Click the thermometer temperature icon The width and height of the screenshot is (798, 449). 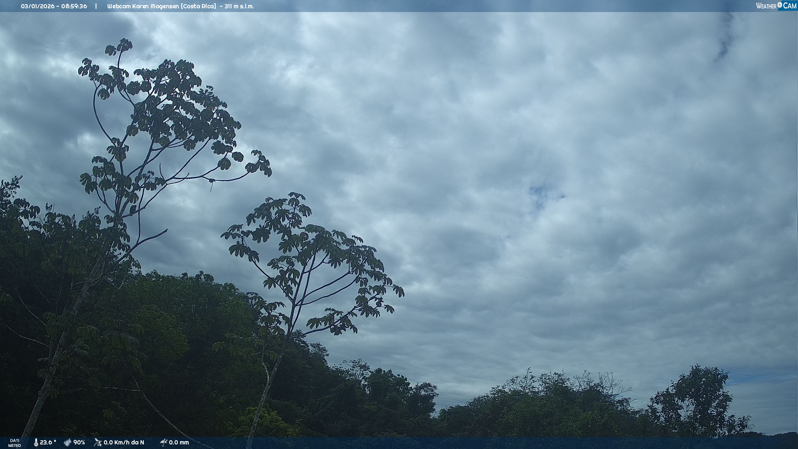tap(36, 442)
